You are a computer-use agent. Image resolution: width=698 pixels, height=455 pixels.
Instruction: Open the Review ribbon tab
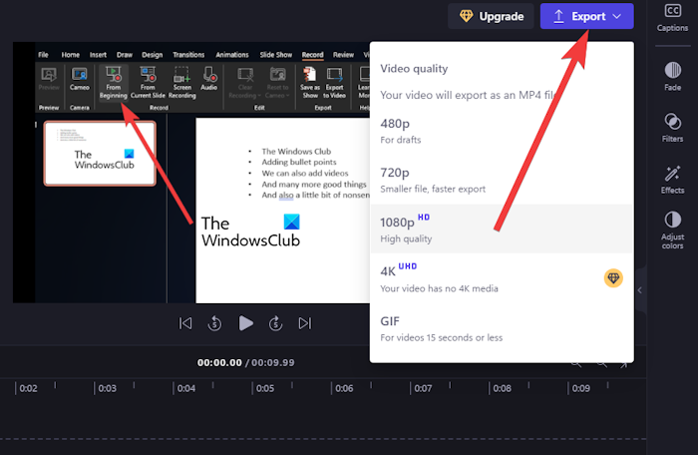tap(343, 55)
